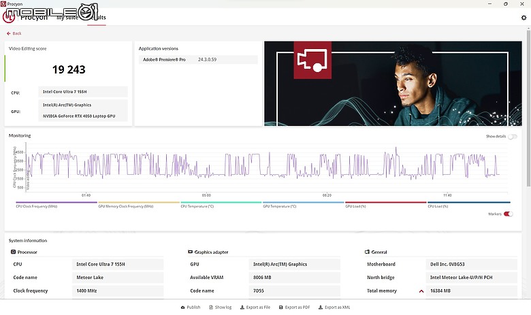Click the Show log button
531x315 pixels.
(x=221, y=308)
